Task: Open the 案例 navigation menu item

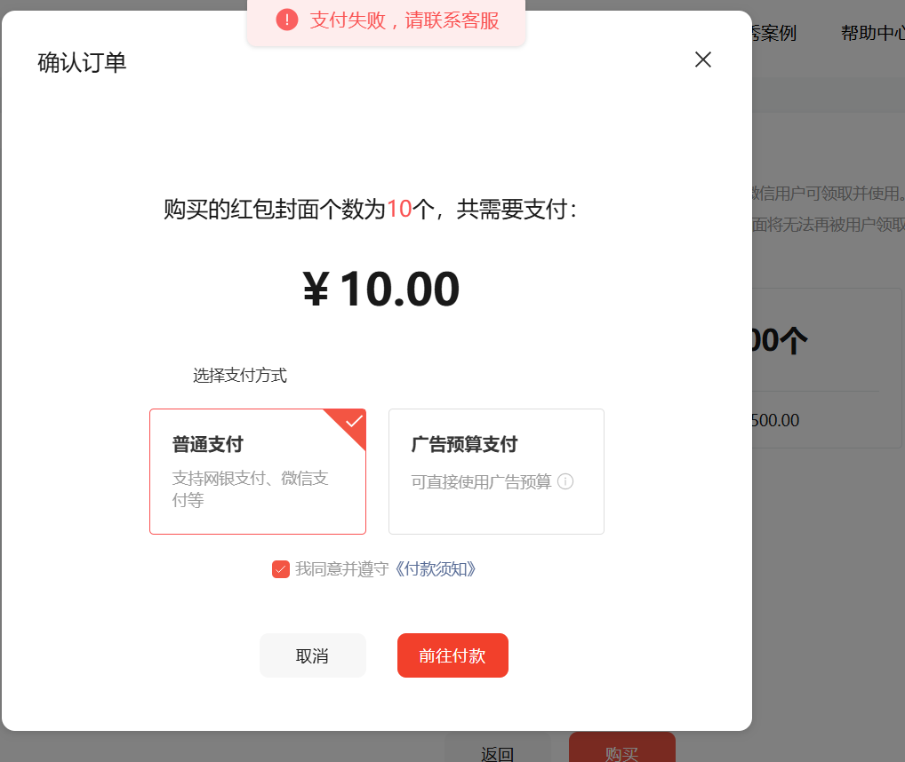Action: (774, 34)
